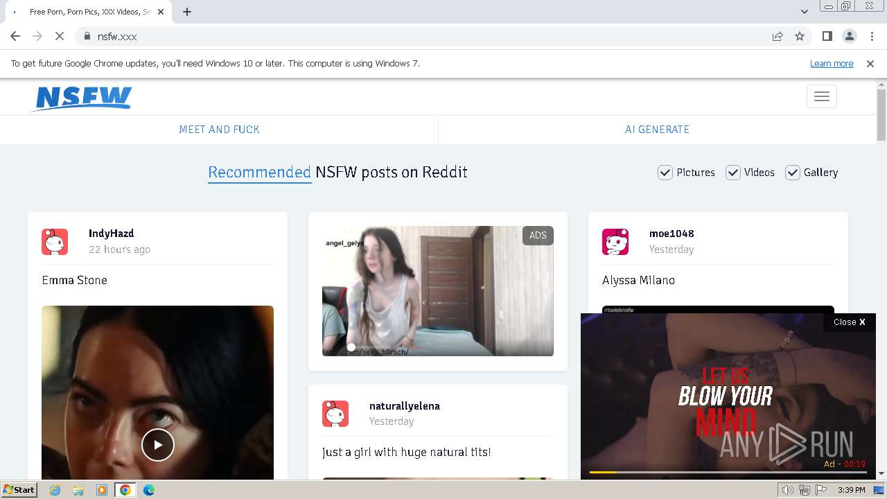Open the Emma Stone post title

pyautogui.click(x=74, y=280)
